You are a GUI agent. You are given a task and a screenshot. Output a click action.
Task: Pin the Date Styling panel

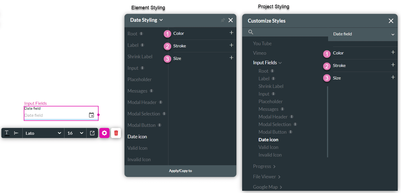222,20
